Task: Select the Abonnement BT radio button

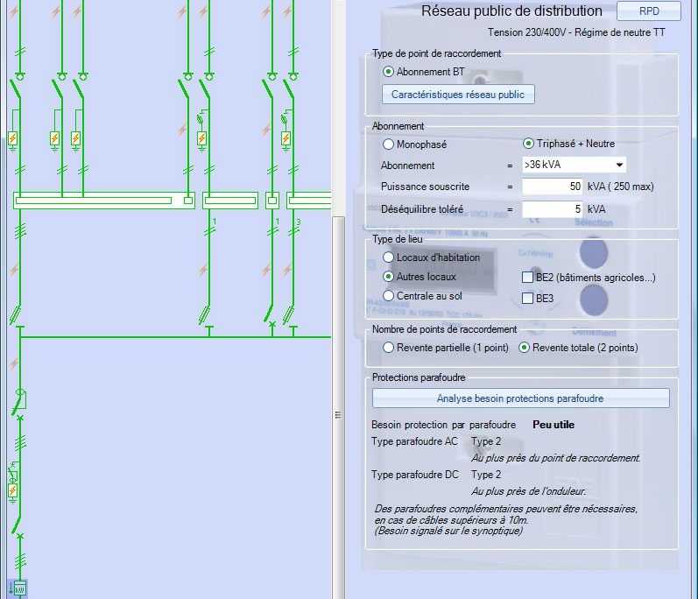Action: click(x=388, y=72)
